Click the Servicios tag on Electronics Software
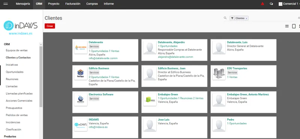 click(x=94, y=99)
